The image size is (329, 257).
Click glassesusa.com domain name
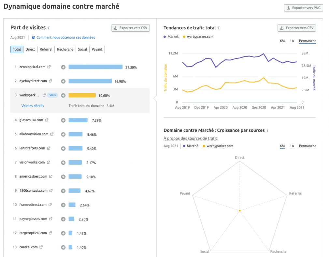coord(31,120)
